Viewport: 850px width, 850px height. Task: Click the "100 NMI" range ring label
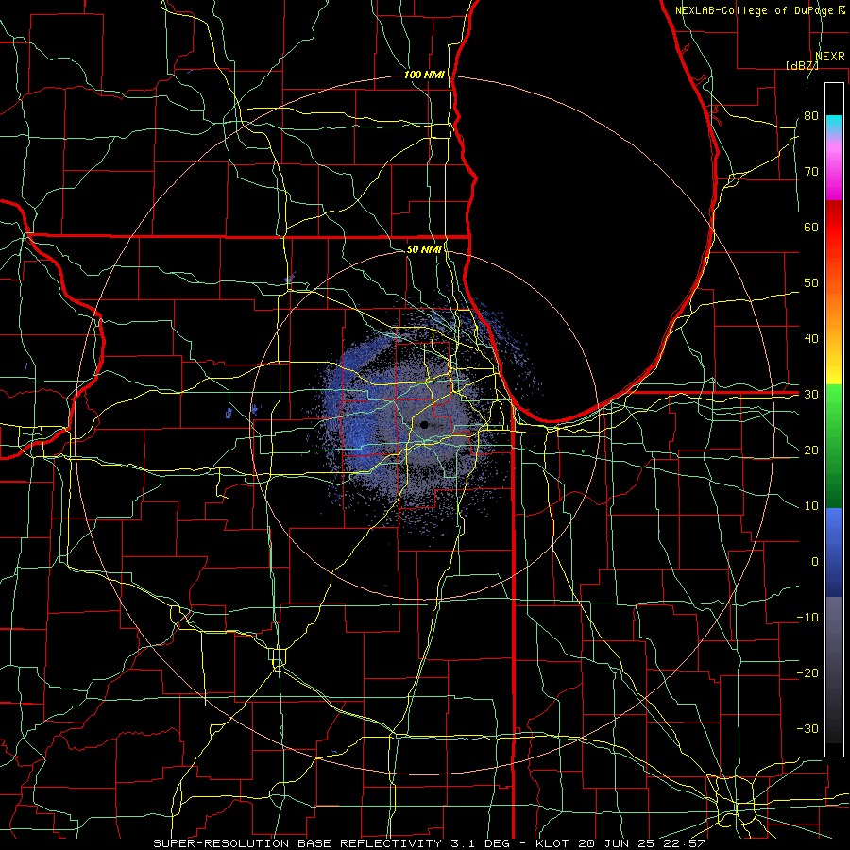[x=424, y=75]
